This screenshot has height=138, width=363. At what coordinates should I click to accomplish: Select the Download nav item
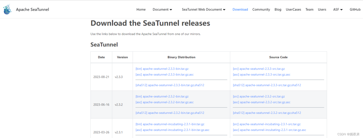click(240, 10)
